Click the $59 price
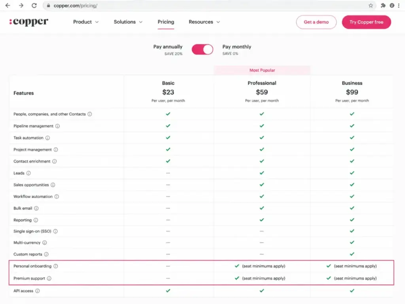Viewport: 405px width, 304px height. point(262,92)
